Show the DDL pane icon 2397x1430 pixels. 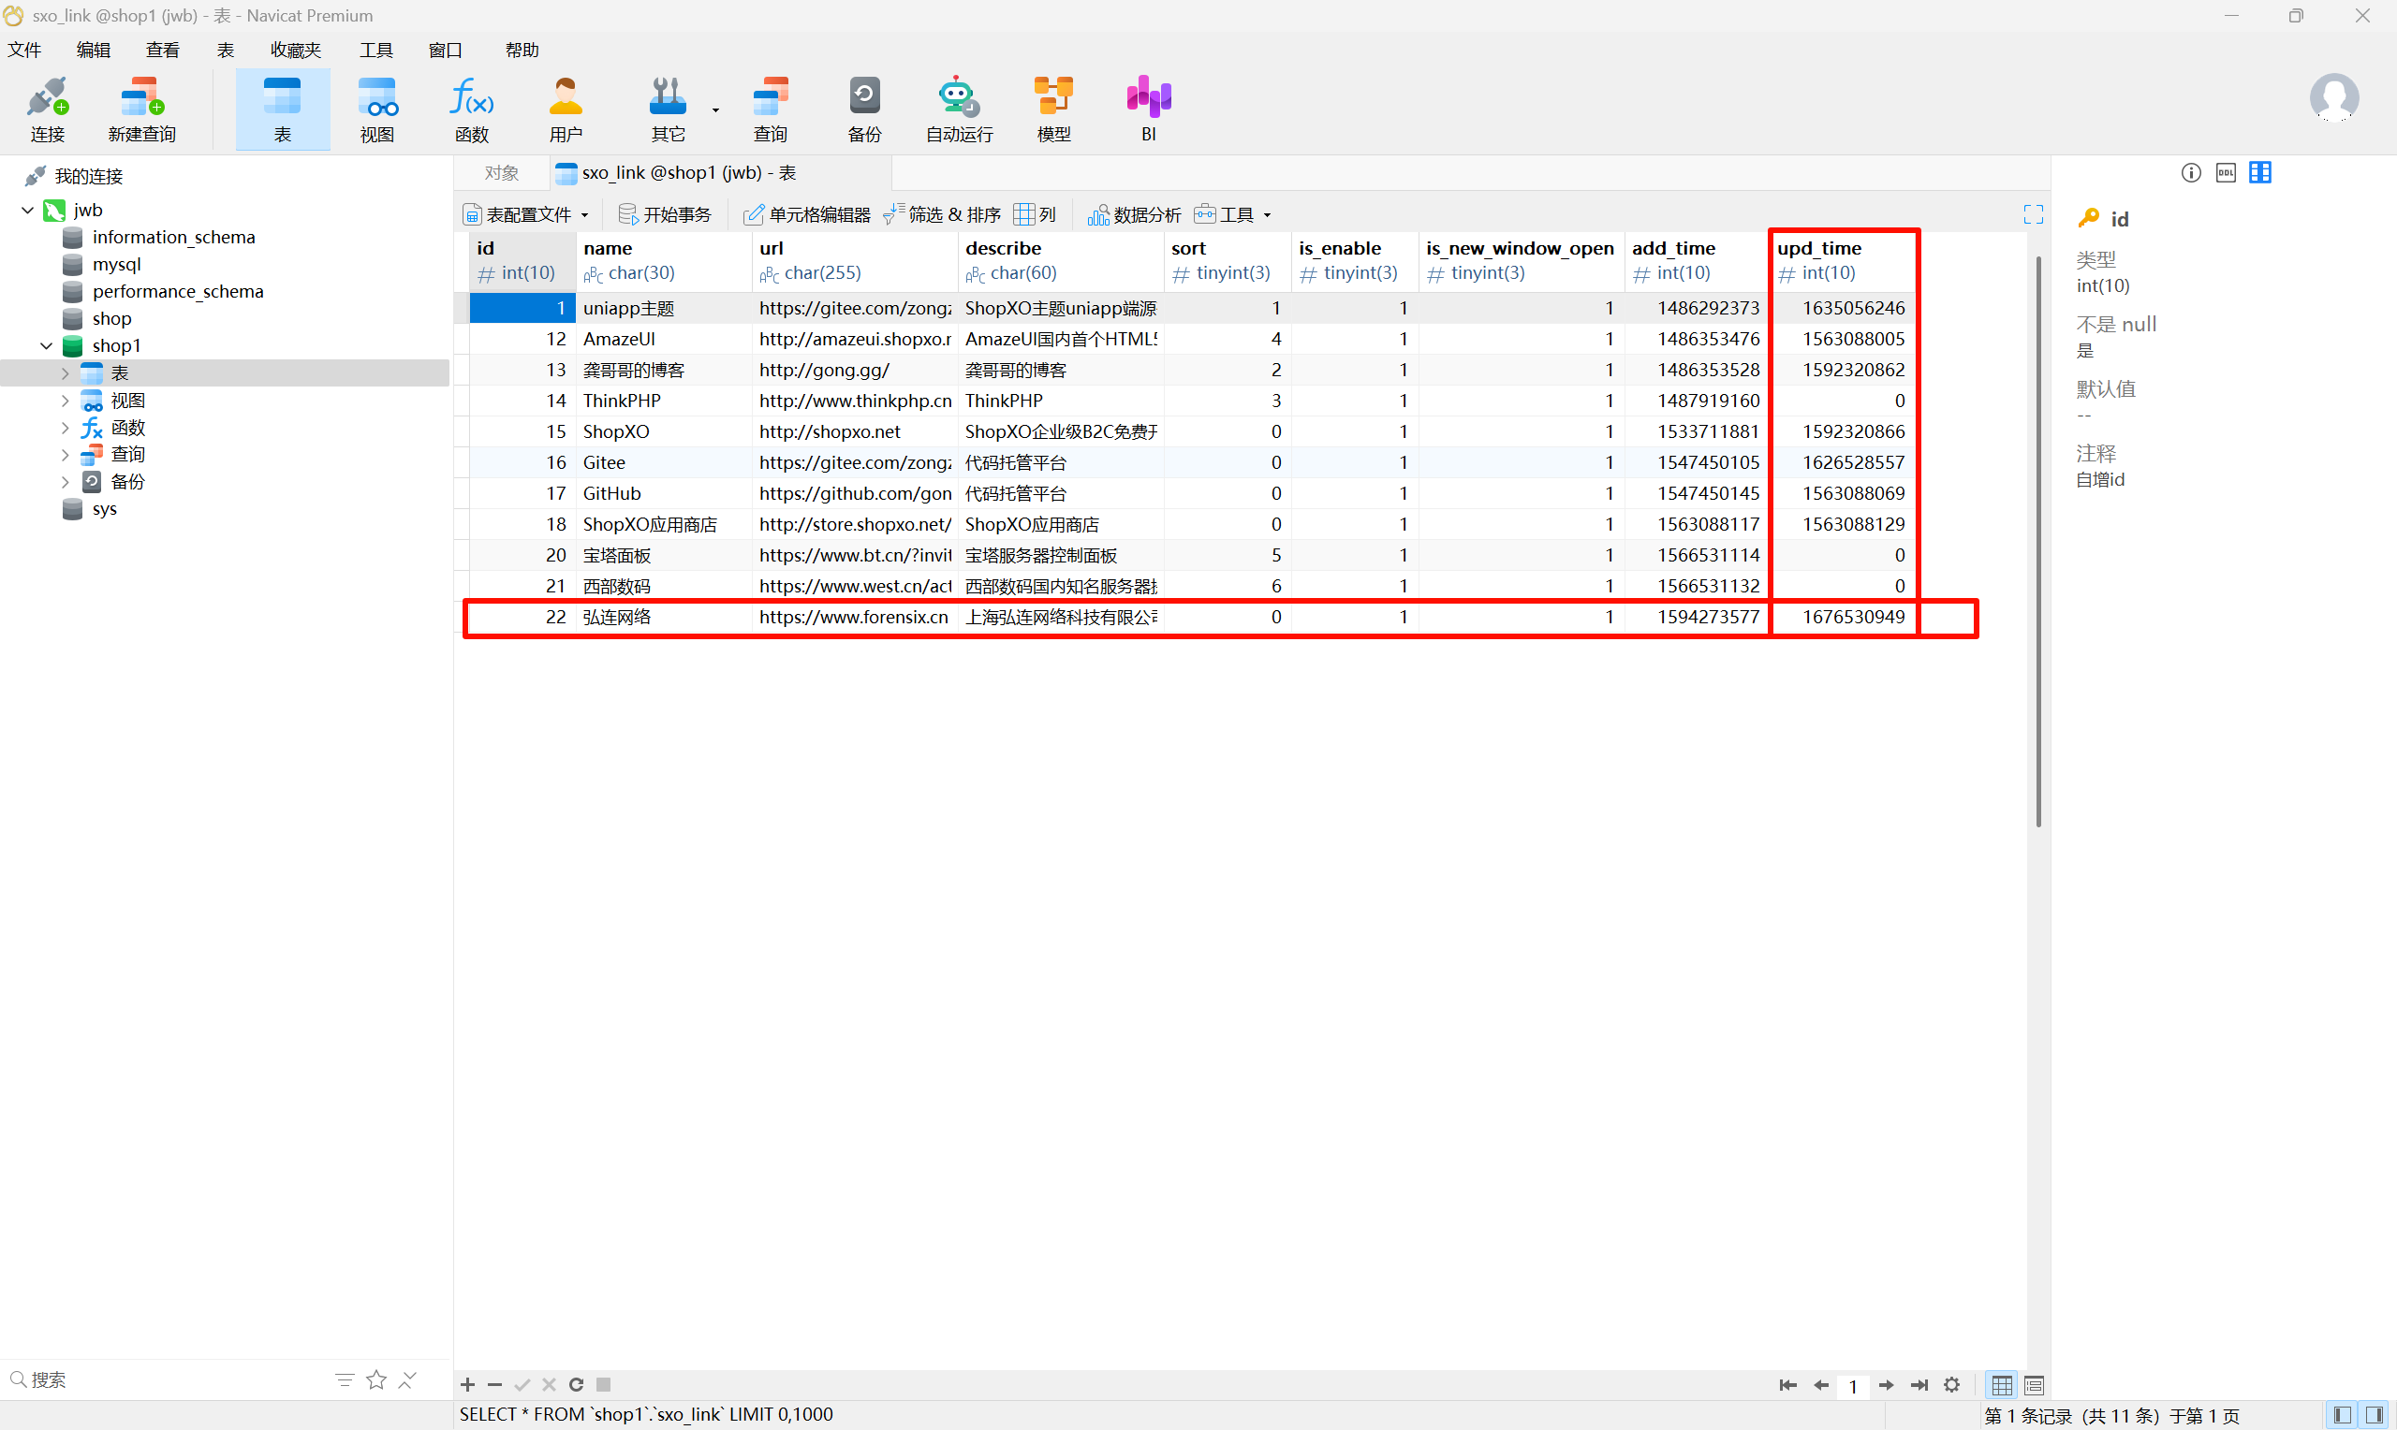(x=2226, y=172)
